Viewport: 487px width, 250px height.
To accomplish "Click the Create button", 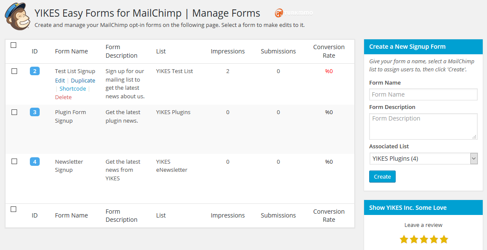I will 382,176.
